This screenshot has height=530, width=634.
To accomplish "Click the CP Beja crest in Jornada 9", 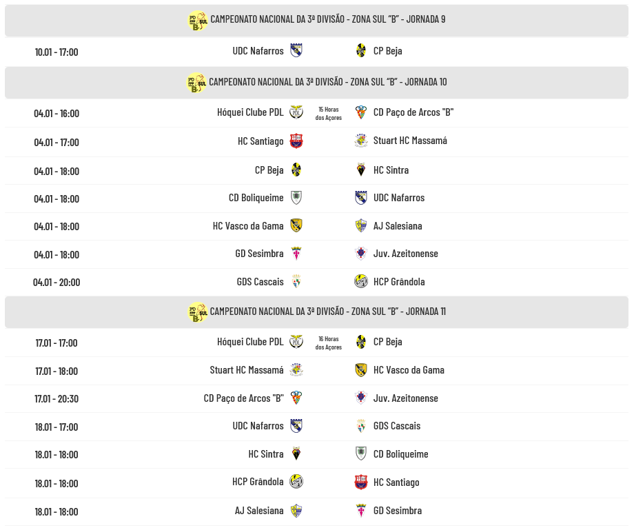I will tap(361, 50).
